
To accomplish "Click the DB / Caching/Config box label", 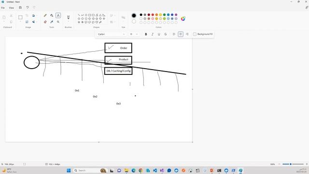I will pos(118,71).
